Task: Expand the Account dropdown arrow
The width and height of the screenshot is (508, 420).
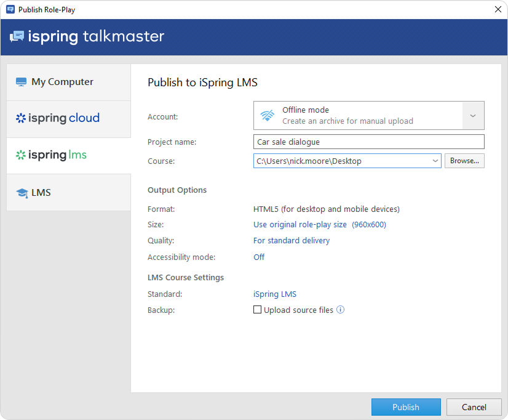Action: (x=473, y=116)
